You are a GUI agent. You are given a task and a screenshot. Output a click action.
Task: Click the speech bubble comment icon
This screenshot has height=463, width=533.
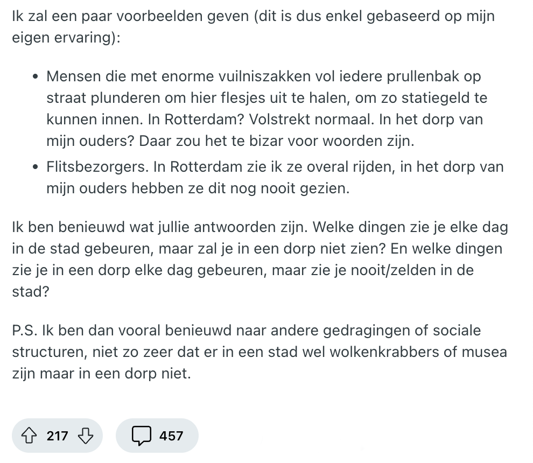(141, 436)
